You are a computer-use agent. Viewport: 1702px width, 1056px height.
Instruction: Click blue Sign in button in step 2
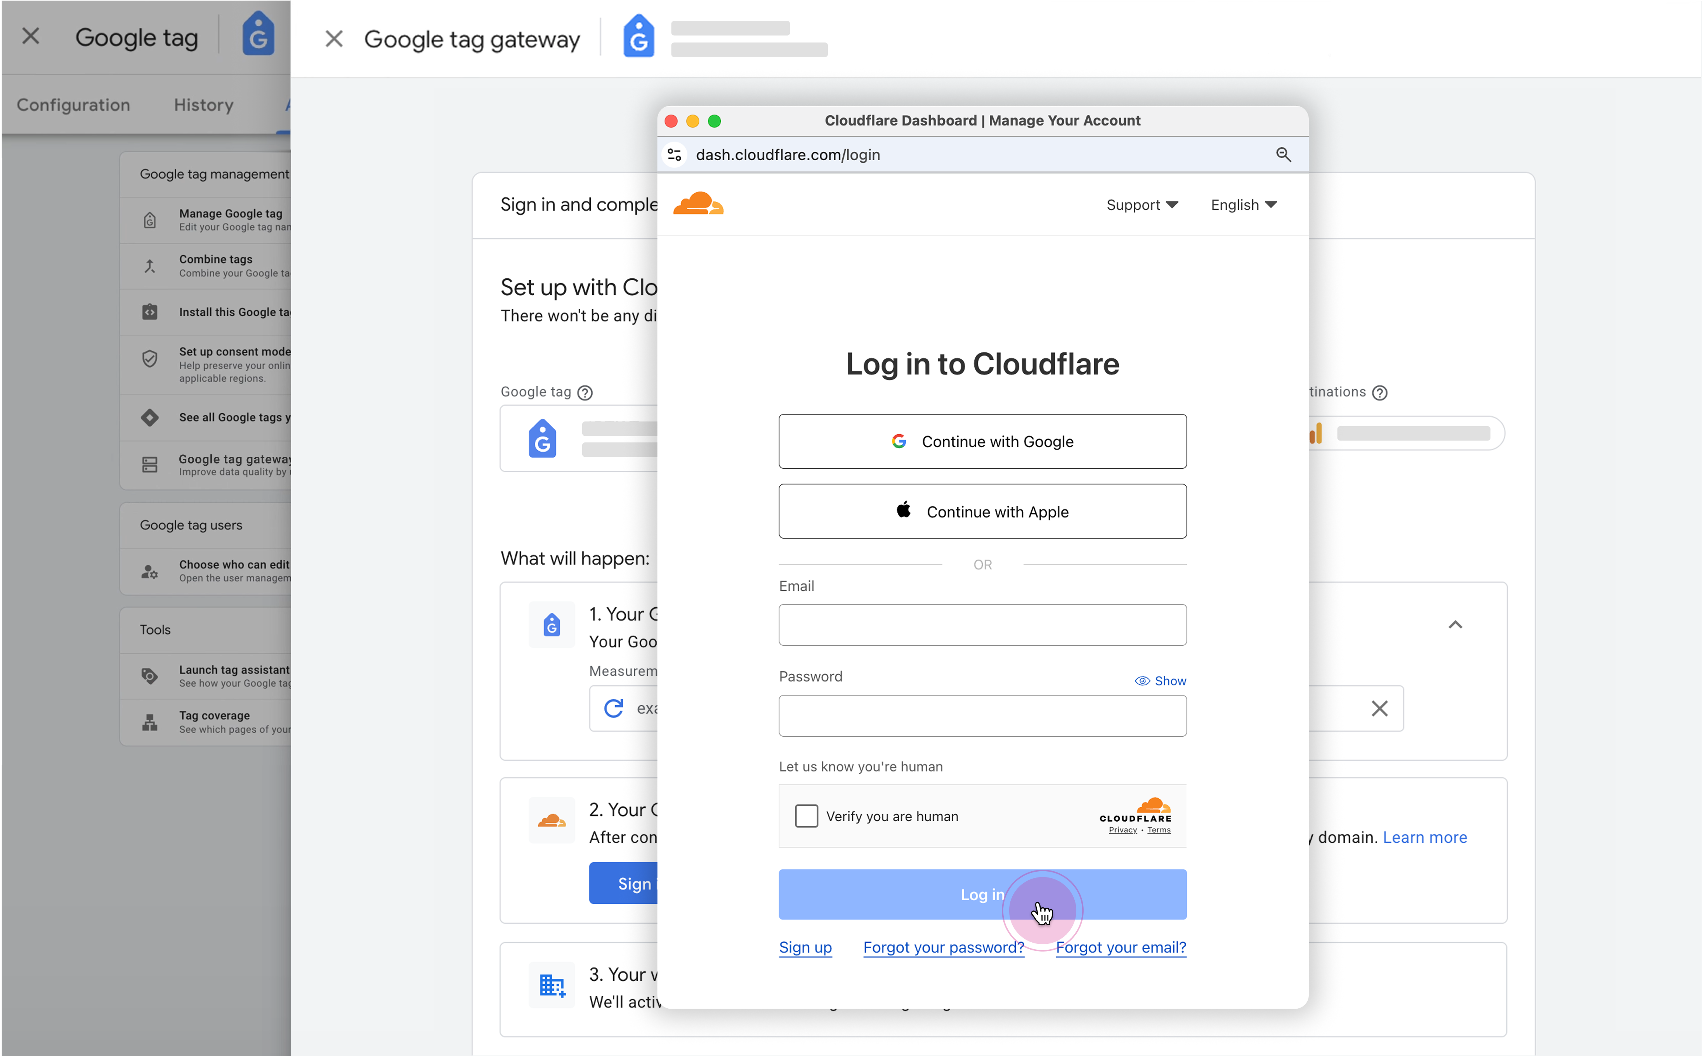pyautogui.click(x=623, y=883)
